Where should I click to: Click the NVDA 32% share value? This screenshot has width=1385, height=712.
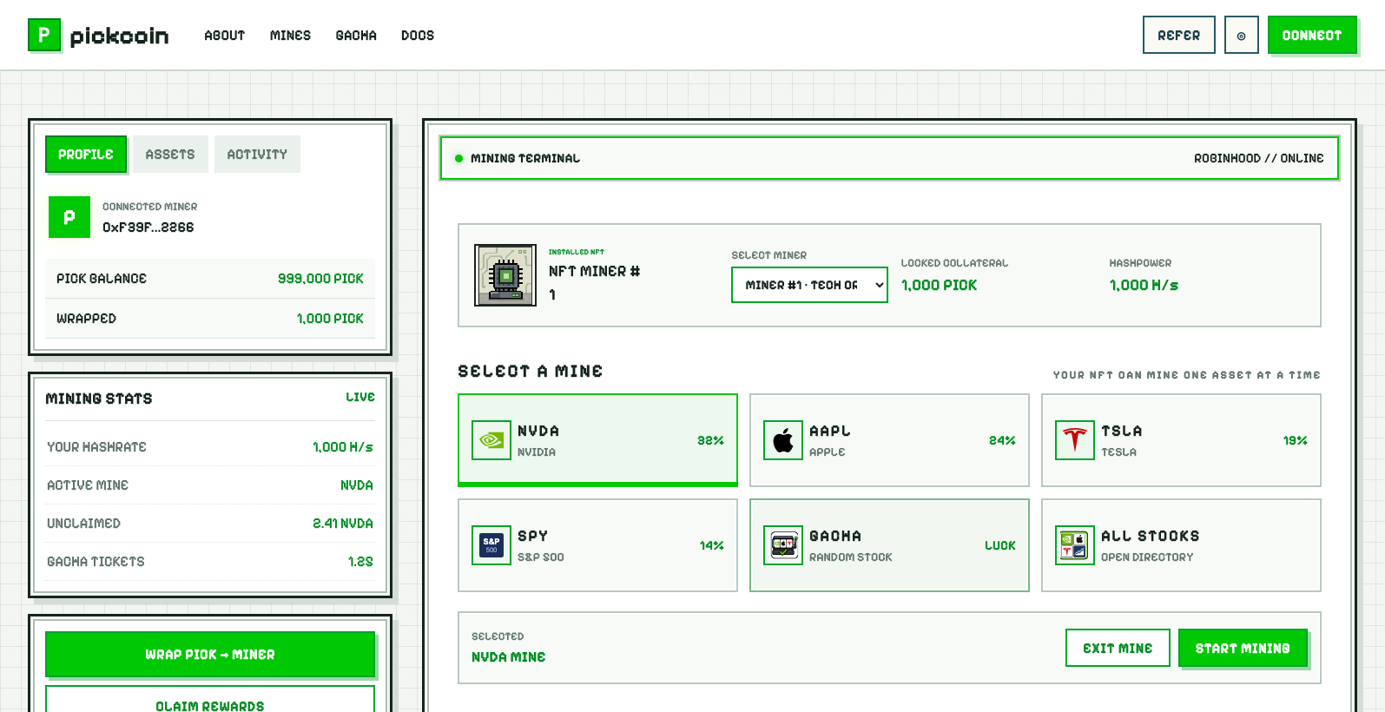tap(710, 440)
